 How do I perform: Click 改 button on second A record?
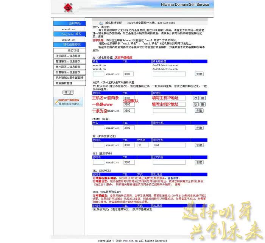(x=196, y=104)
